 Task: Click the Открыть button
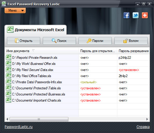[24, 41]
